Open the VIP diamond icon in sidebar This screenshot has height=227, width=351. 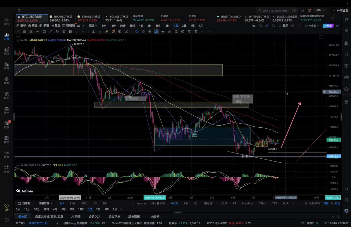click(6, 207)
